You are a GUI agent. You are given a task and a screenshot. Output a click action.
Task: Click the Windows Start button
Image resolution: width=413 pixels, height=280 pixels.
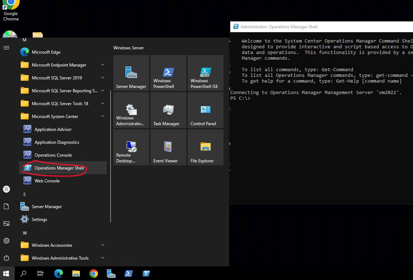click(x=6, y=274)
